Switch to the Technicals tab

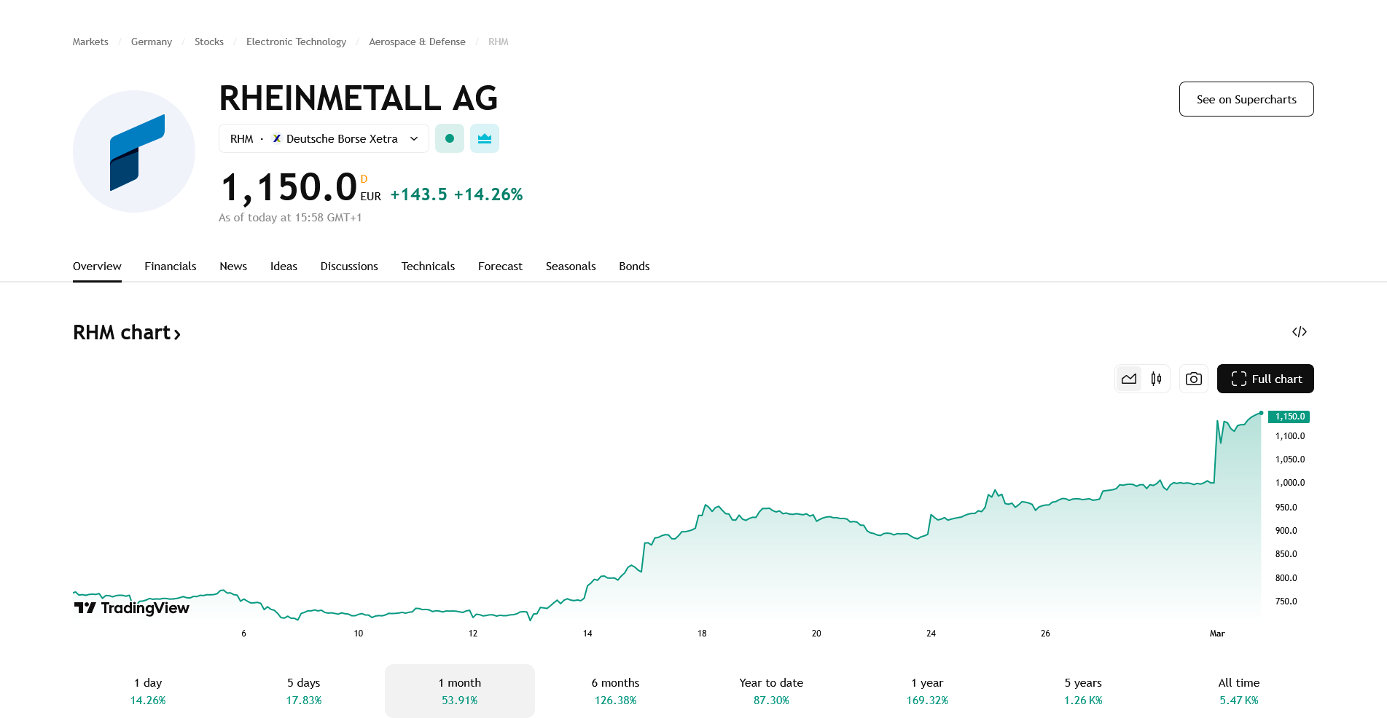pos(428,267)
